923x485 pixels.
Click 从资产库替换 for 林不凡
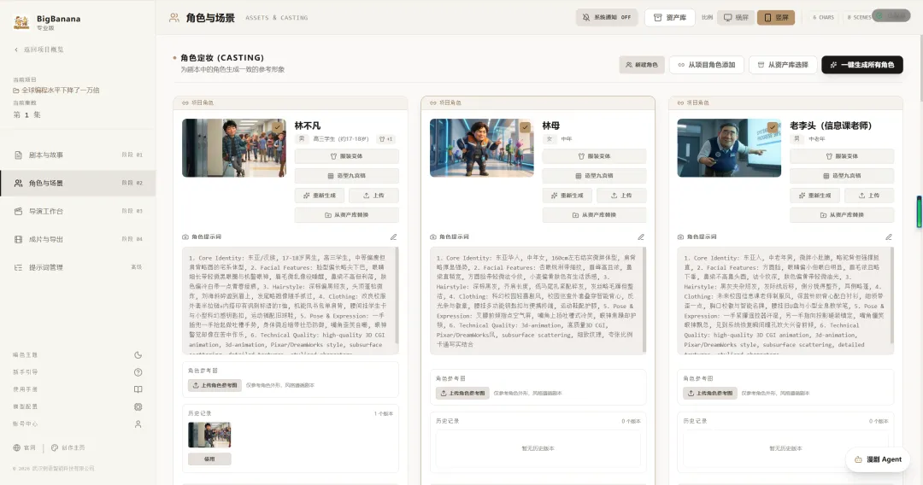click(x=347, y=215)
